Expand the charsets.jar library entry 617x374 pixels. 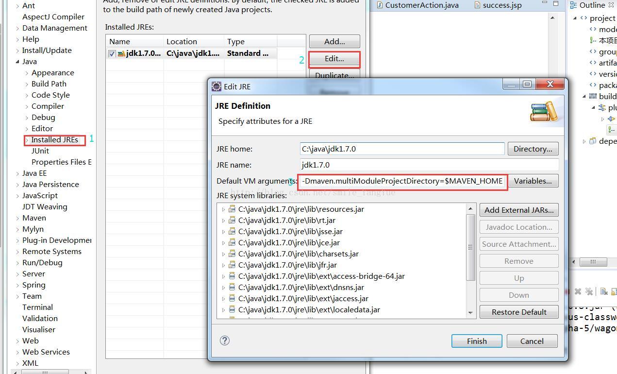(x=223, y=254)
